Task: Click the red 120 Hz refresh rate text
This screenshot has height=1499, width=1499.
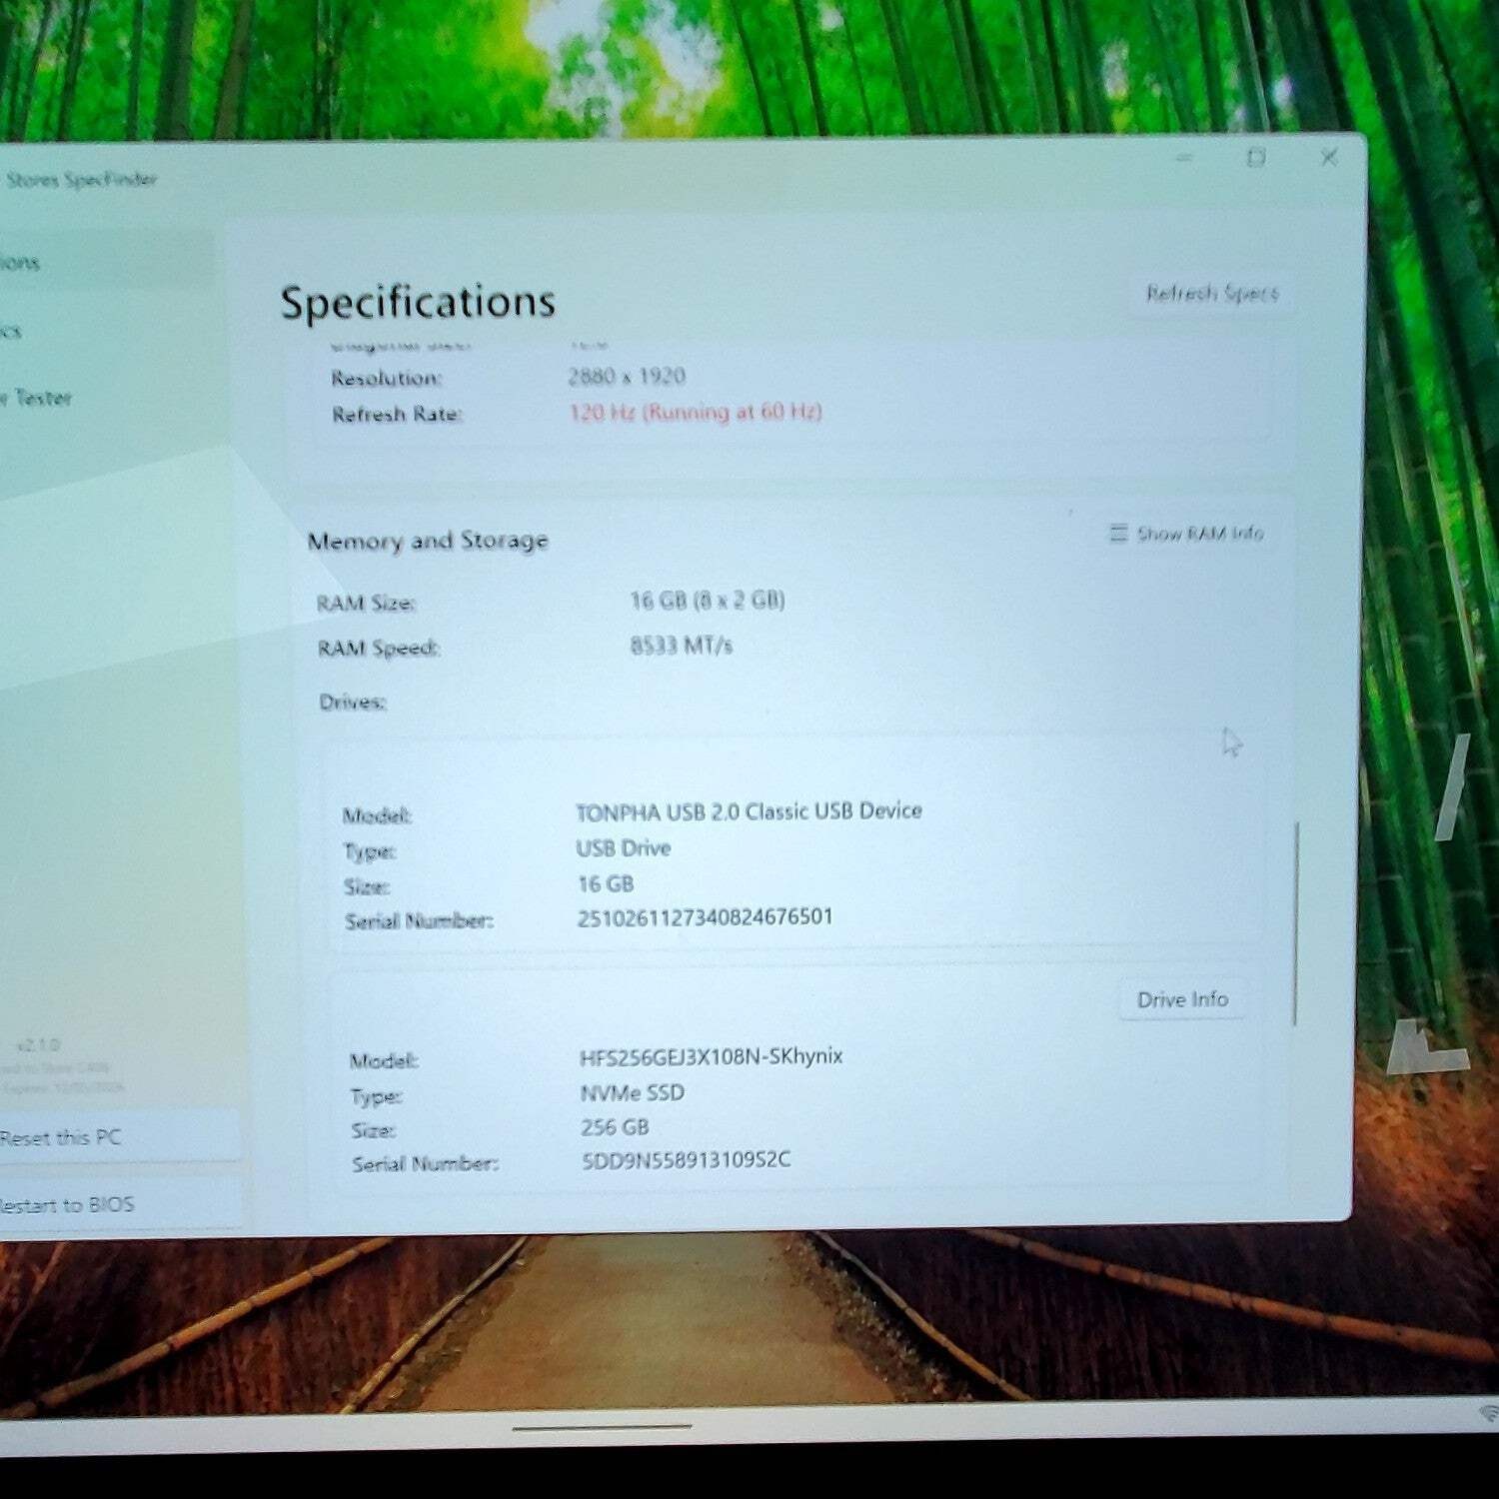Action: (x=696, y=412)
